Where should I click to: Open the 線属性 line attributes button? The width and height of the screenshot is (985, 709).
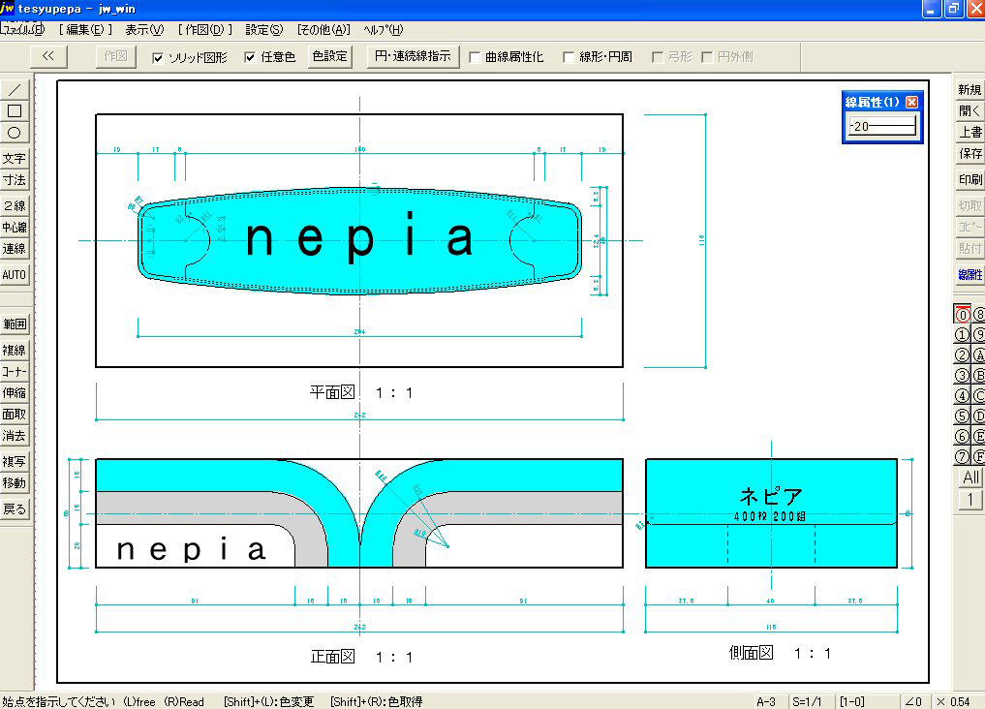pyautogui.click(x=970, y=274)
